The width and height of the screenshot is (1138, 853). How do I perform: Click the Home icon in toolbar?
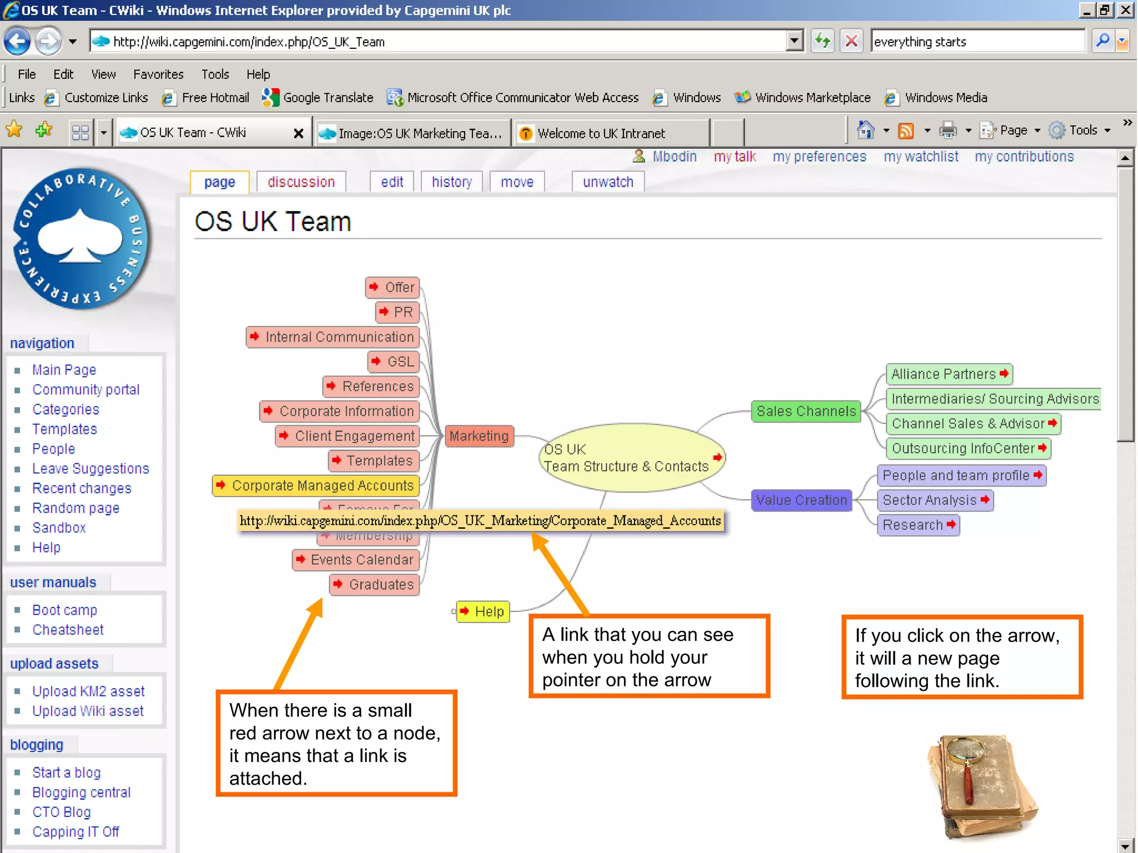point(865,131)
